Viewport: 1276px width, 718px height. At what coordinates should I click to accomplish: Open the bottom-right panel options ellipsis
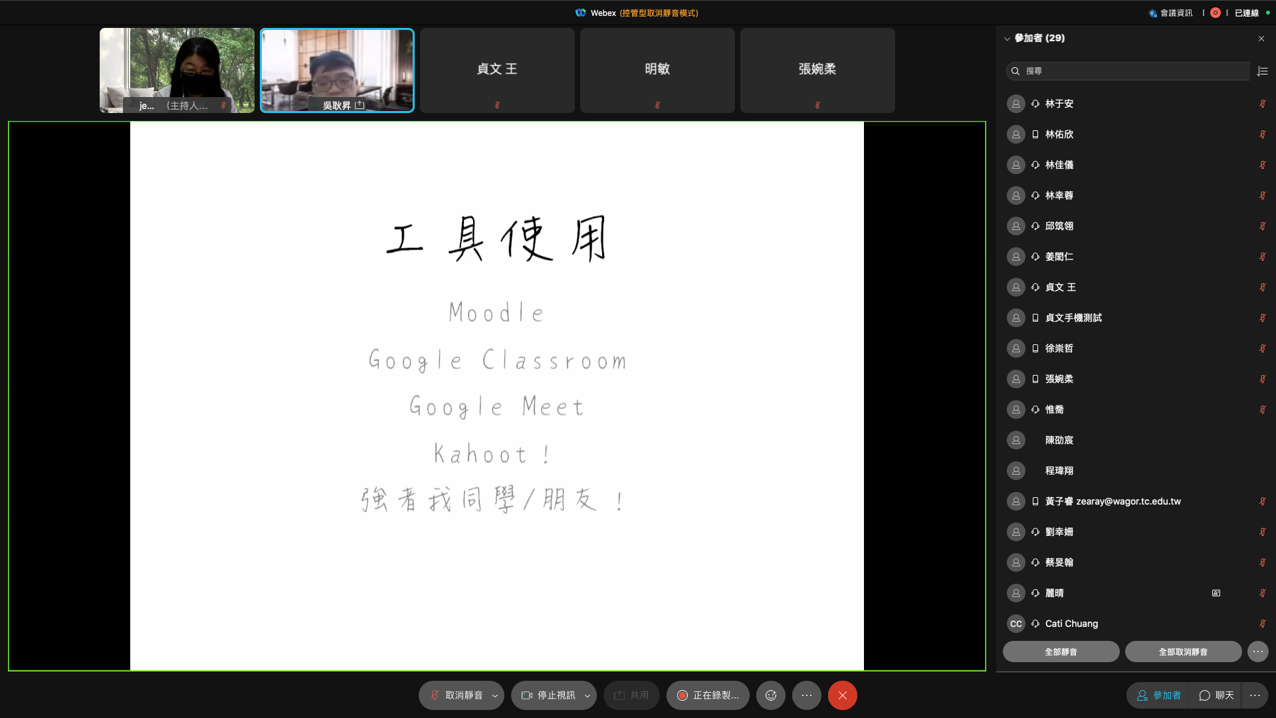(x=1255, y=695)
